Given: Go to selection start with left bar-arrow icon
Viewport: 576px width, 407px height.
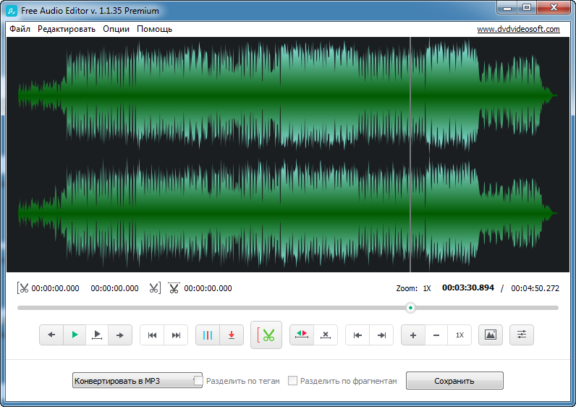Looking at the screenshot, I should tap(357, 335).
